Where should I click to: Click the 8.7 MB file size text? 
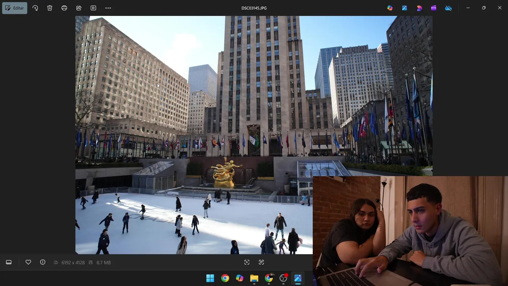(104, 263)
